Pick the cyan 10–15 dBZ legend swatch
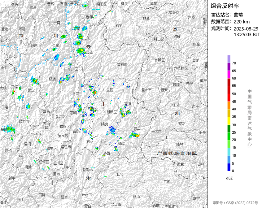This screenshot has width=262, height=208. point(229,152)
